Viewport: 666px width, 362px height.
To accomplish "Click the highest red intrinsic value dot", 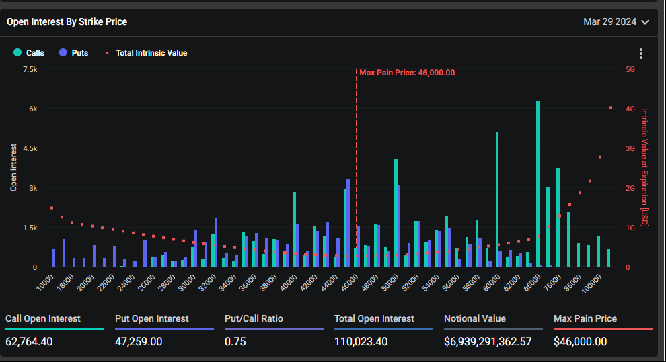I will [x=610, y=107].
